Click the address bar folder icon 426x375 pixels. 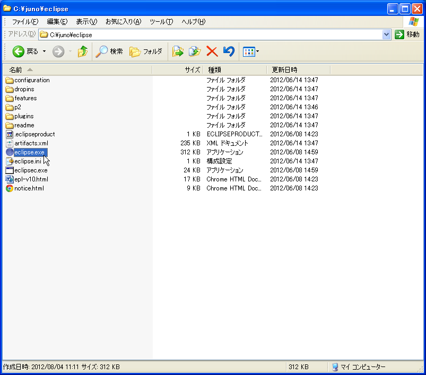click(x=44, y=35)
